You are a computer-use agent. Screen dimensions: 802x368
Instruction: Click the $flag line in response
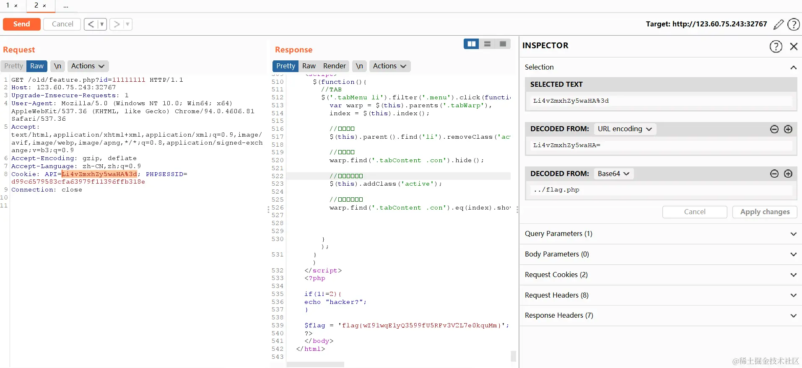click(407, 326)
